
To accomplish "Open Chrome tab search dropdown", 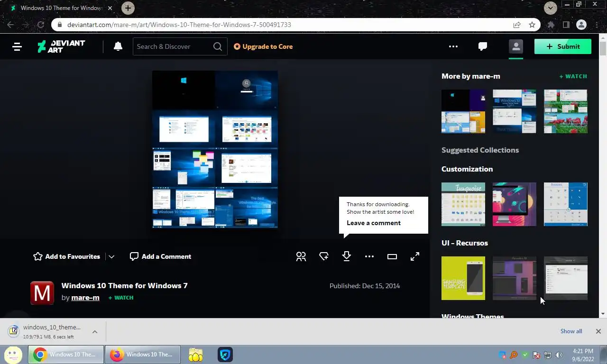I will pyautogui.click(x=550, y=8).
